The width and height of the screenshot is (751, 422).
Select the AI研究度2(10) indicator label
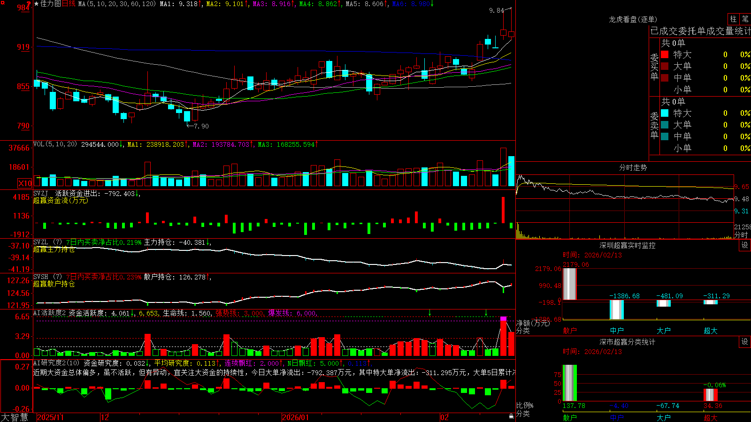56,363
